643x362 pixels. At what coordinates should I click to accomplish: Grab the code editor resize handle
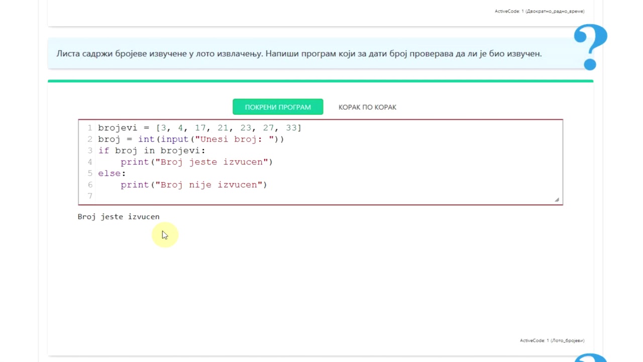tap(557, 200)
